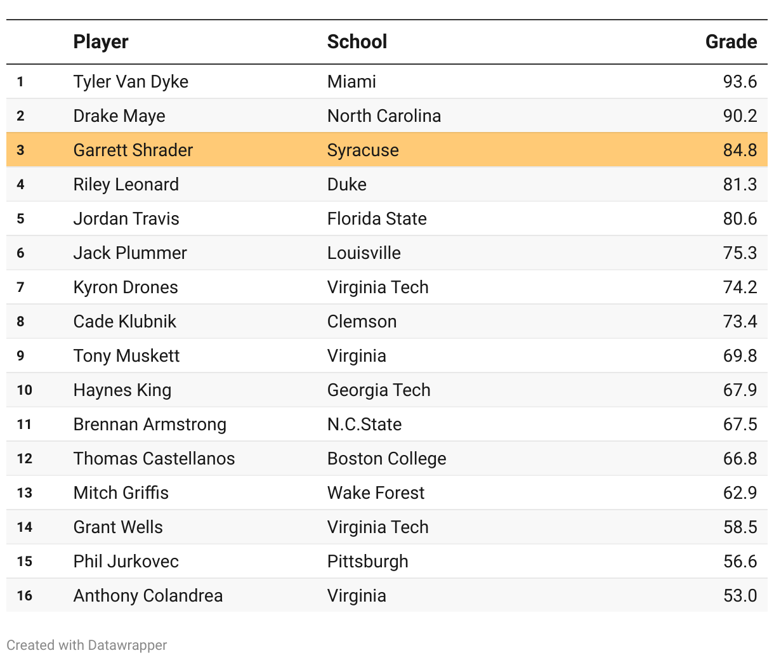This screenshot has width=774, height=660.
Task: Click the School column header
Action: 357,42
